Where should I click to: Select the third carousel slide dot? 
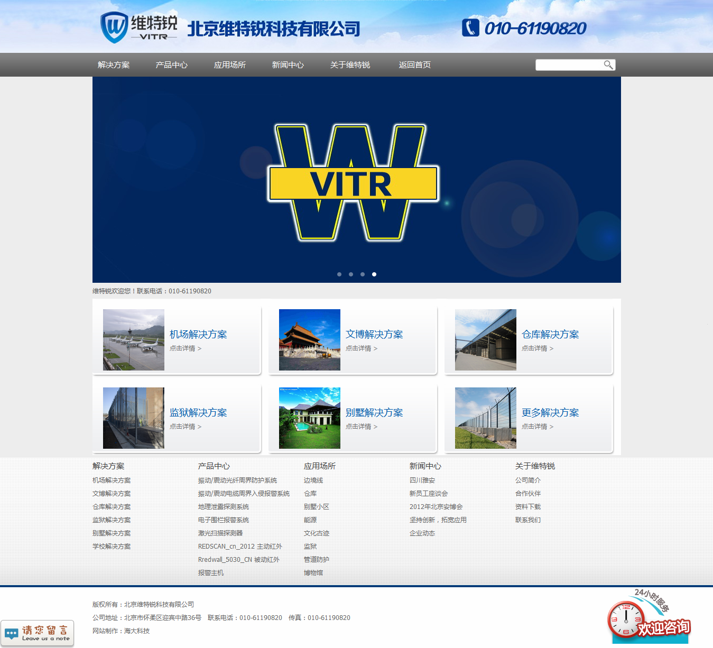pyautogui.click(x=363, y=274)
